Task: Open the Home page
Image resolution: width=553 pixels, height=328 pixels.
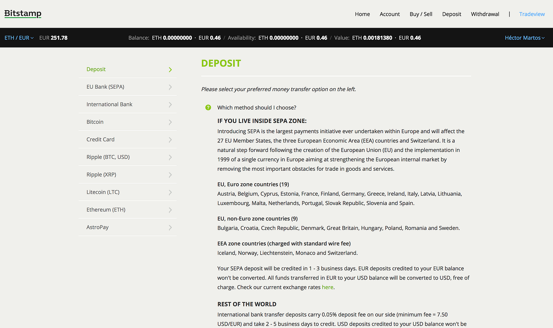Action: 362,14
